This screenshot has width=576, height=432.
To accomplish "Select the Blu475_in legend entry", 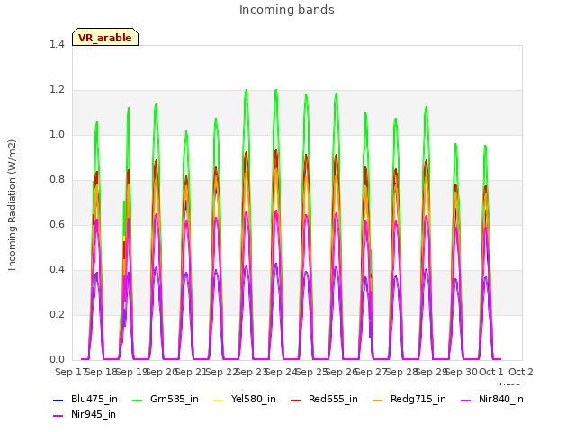I will tap(85, 399).
